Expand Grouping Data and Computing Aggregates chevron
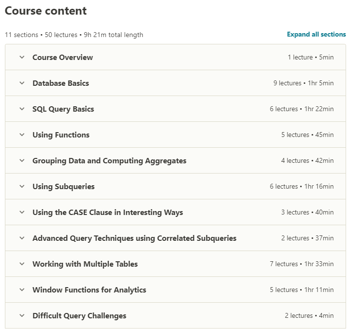This screenshot has width=350, height=331. click(x=22, y=161)
